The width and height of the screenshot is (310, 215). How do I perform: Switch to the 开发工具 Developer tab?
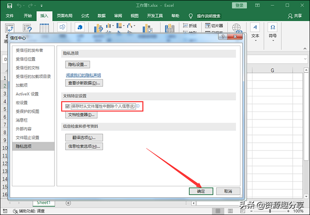pos(155,16)
